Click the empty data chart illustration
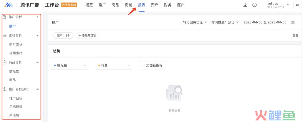 174,93
